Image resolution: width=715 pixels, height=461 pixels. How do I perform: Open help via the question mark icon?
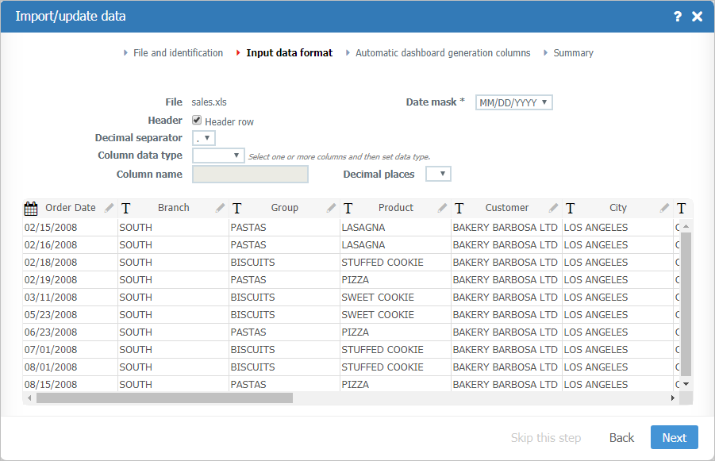677,16
